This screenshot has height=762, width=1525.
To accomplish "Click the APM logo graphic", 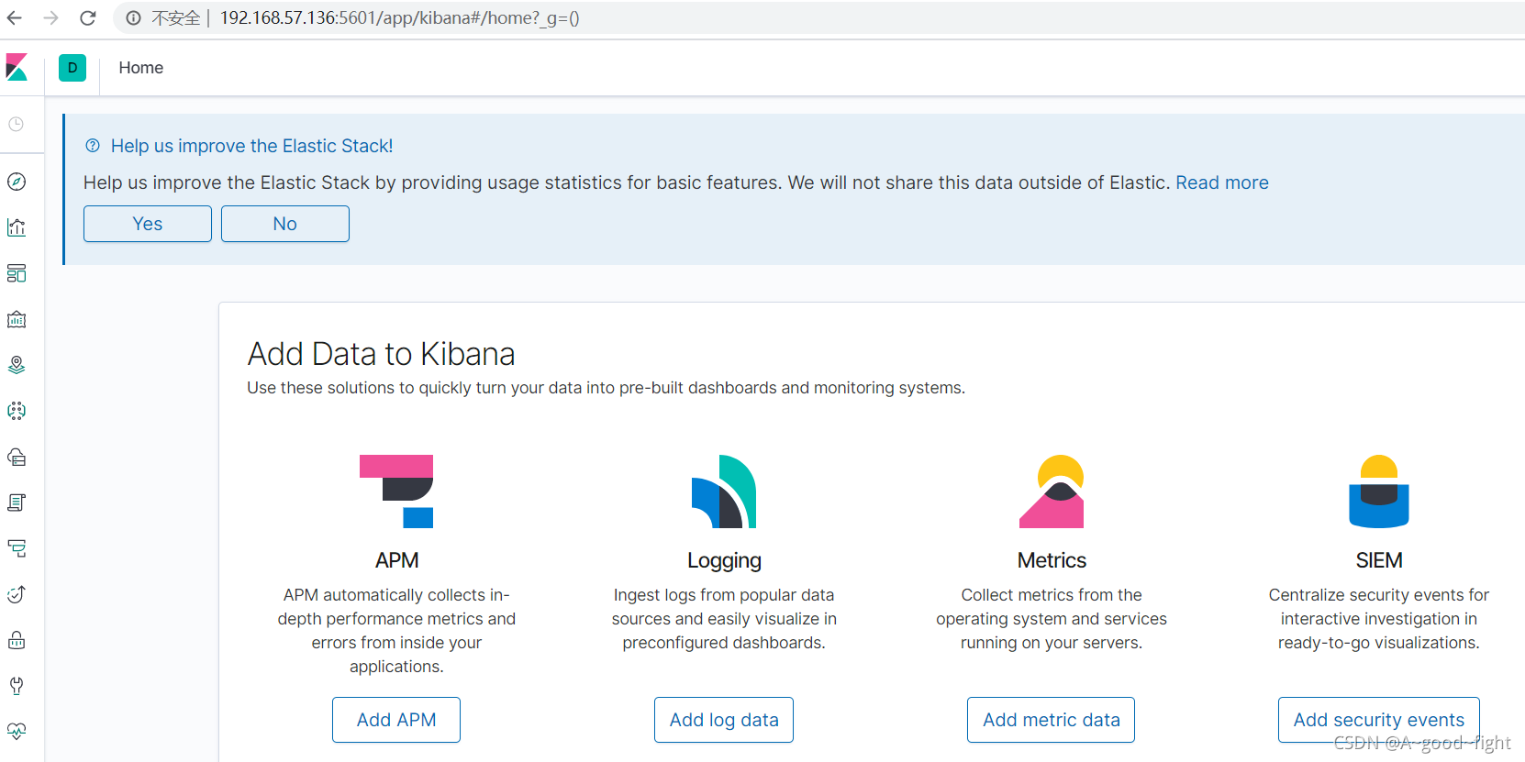I will click(x=396, y=491).
